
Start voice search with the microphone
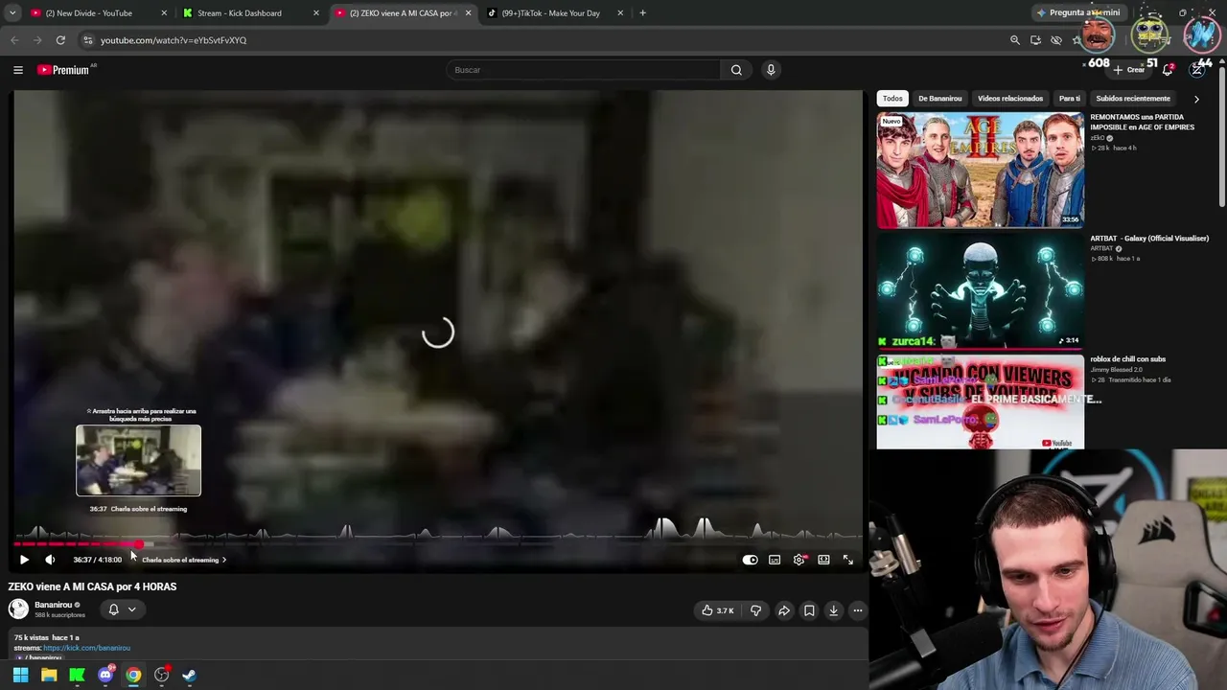pyautogui.click(x=771, y=70)
